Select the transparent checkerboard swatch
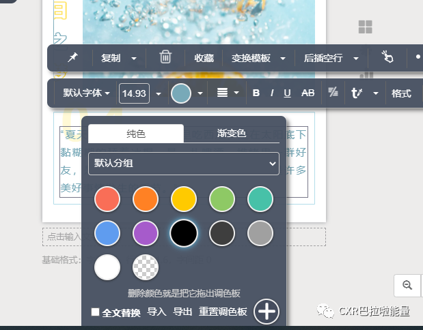The image size is (423, 330). [x=146, y=267]
